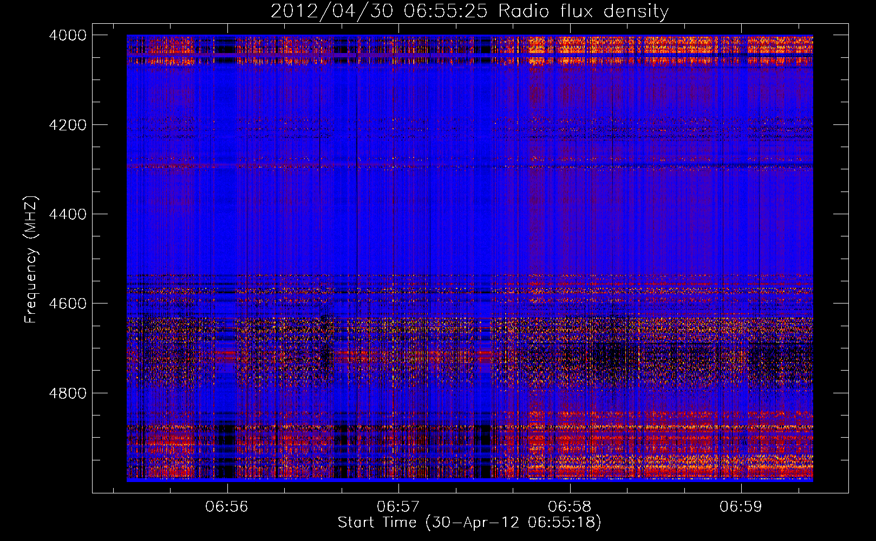
Task: Click the 4400 frequency tick label
Action: point(68,214)
